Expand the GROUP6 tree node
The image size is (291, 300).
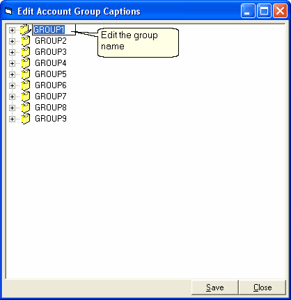[x=12, y=85]
